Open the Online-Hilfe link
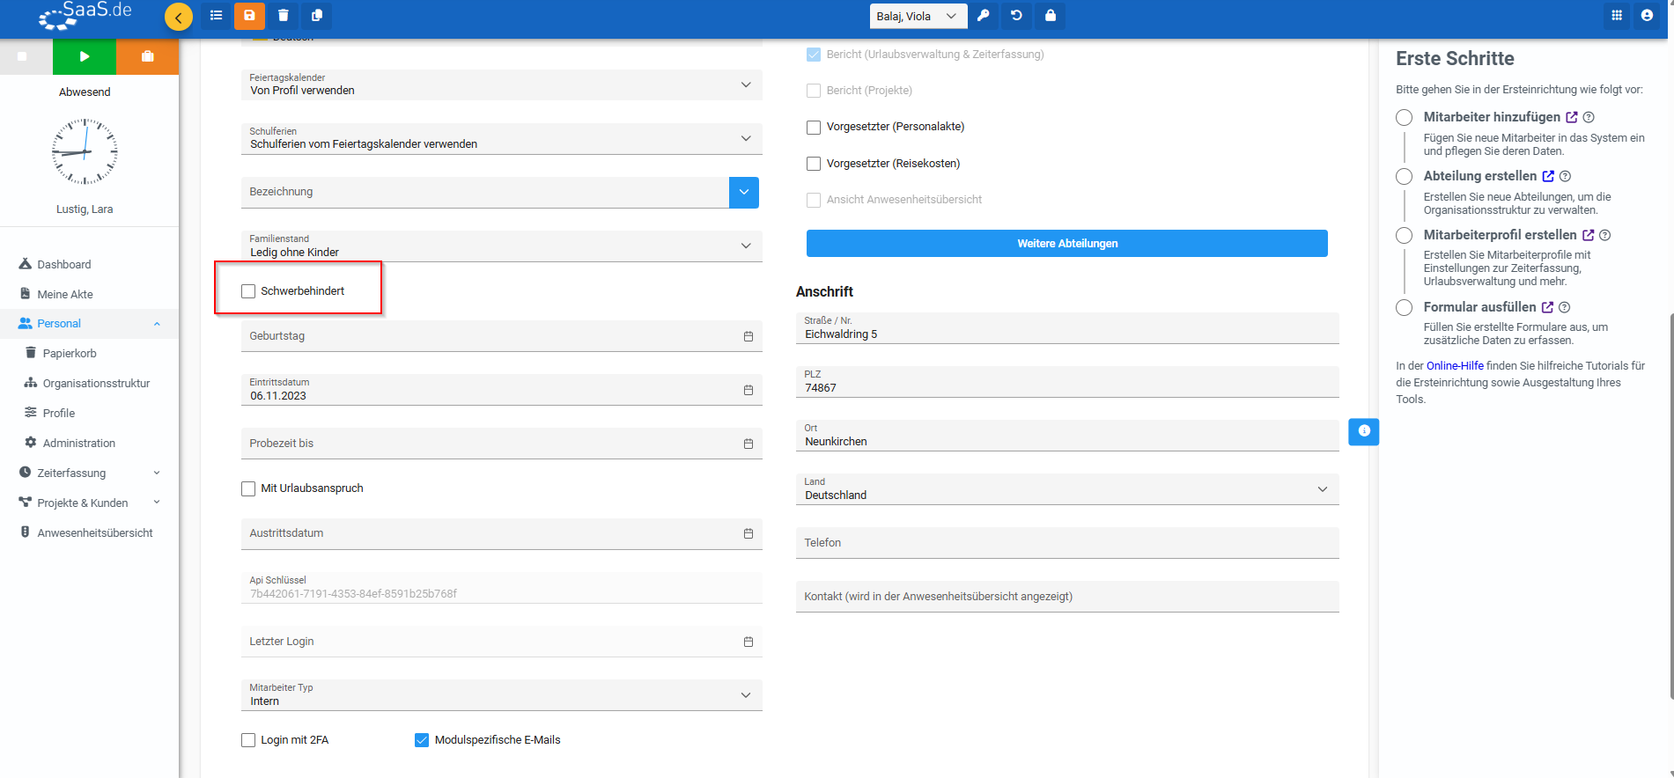 [x=1454, y=365]
